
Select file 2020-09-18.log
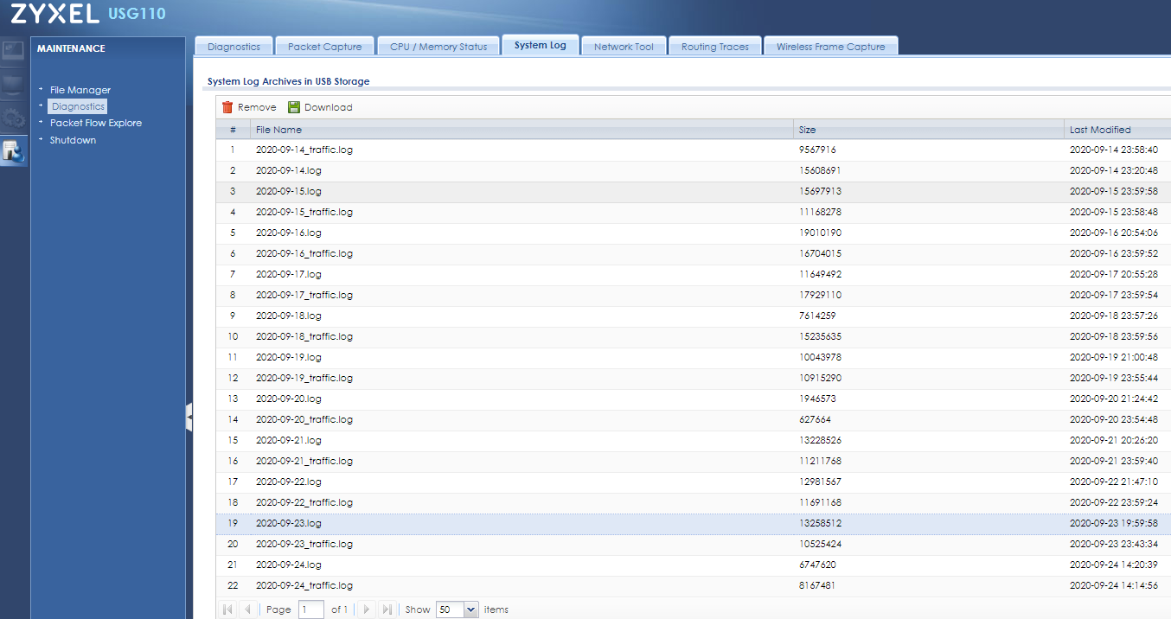(289, 316)
